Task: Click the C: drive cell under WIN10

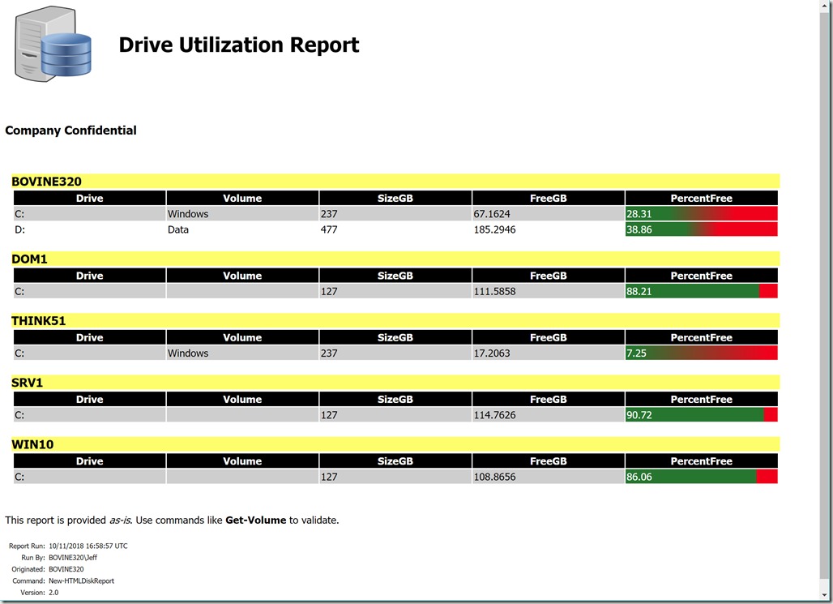Action: click(x=89, y=477)
